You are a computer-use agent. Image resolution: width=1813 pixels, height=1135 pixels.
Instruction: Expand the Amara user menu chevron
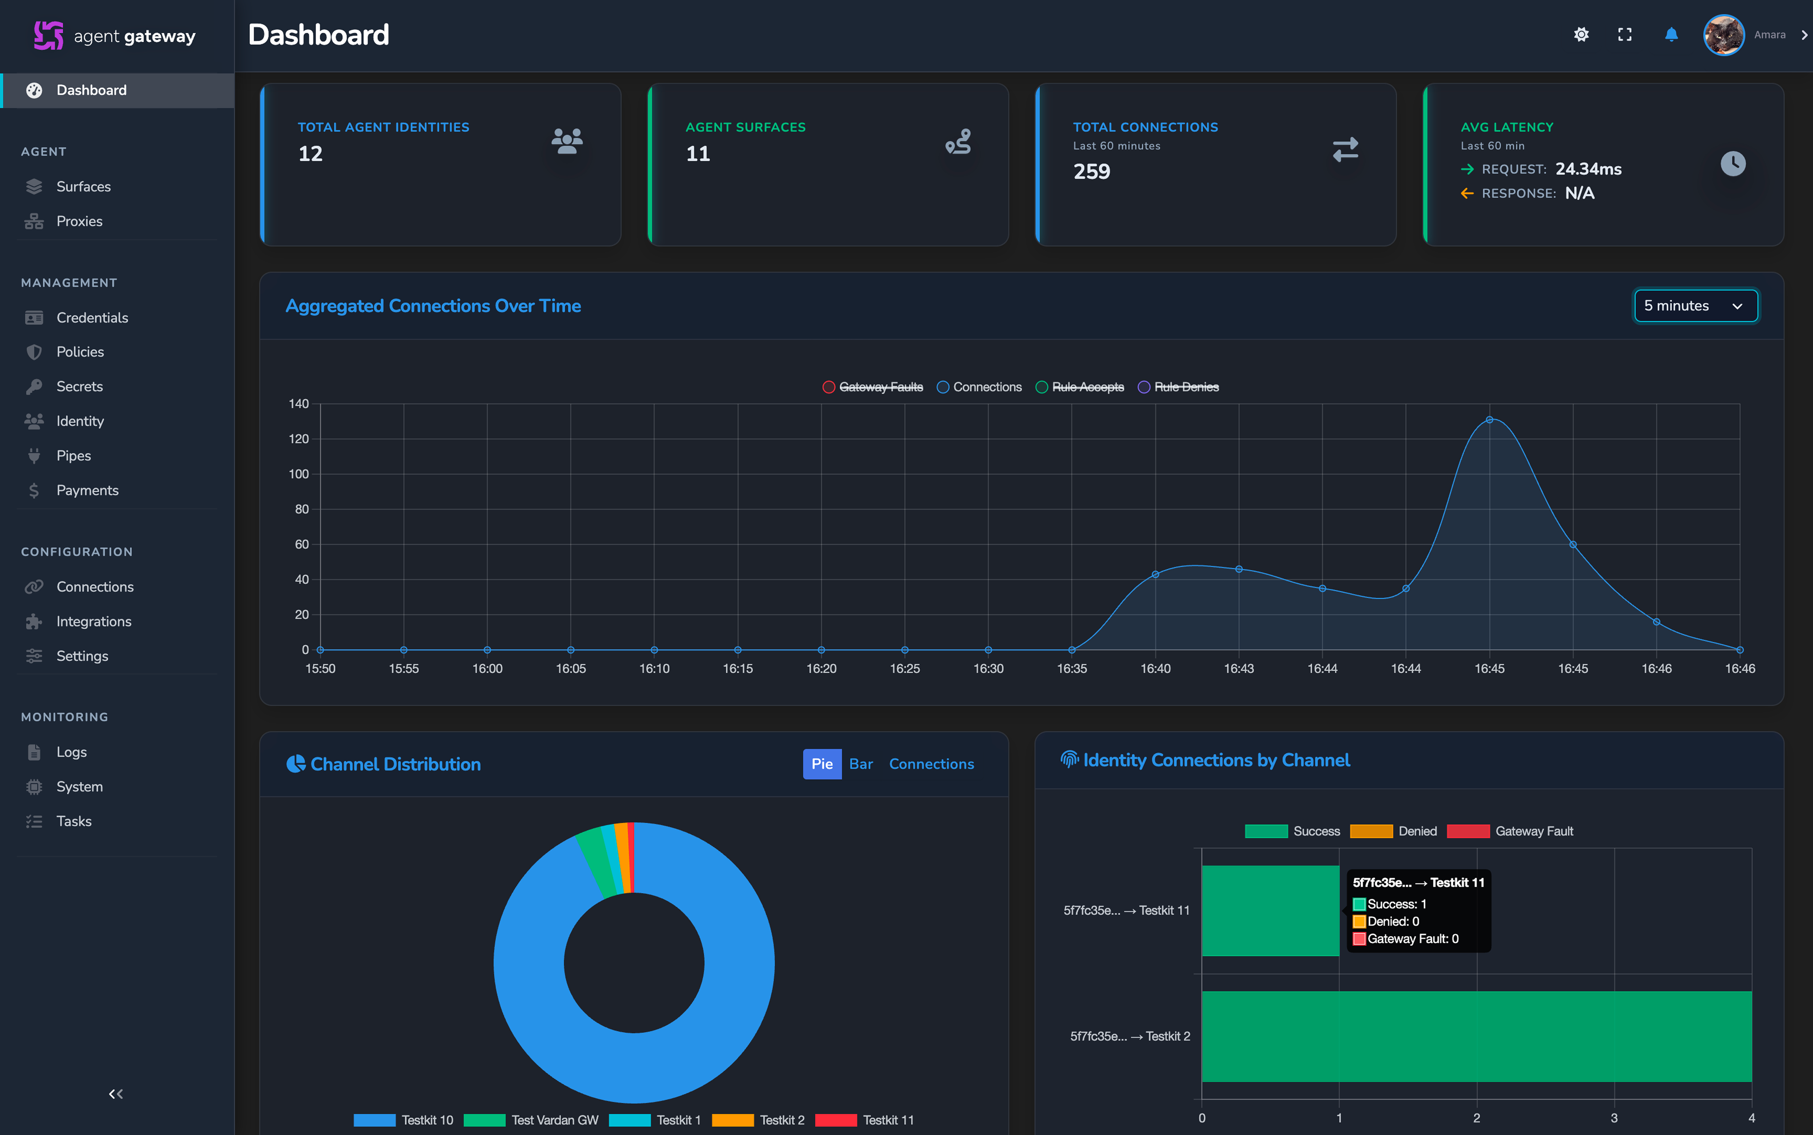pyautogui.click(x=1804, y=35)
